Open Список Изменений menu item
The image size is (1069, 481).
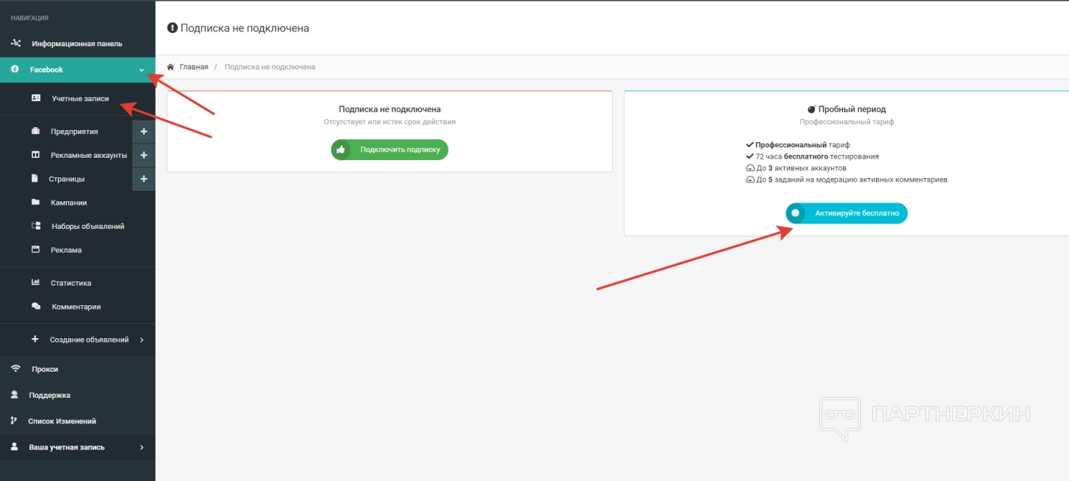[78, 421]
